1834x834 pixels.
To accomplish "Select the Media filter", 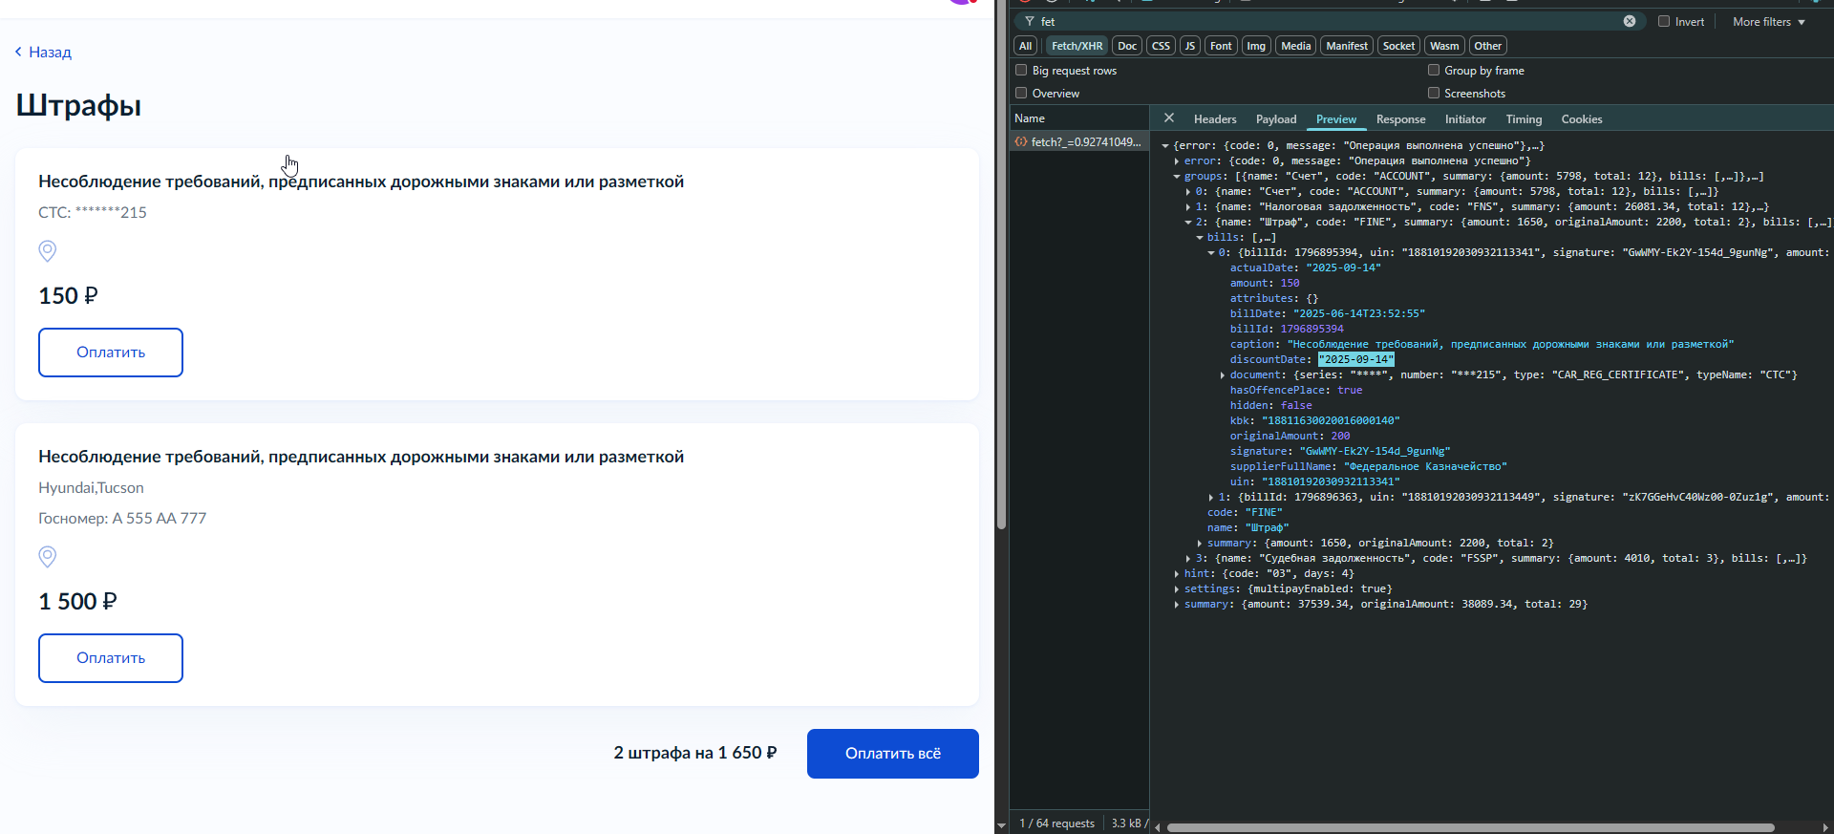I will coord(1295,46).
